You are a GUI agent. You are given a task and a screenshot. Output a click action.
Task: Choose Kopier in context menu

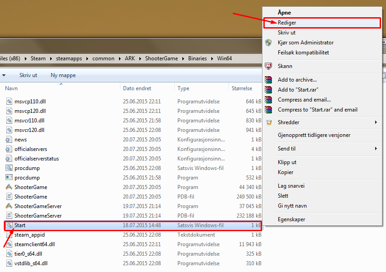(x=286, y=172)
